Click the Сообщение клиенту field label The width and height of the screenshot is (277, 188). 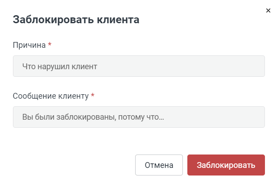coord(51,96)
